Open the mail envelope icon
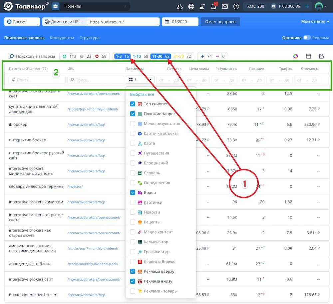 (x=225, y=6)
